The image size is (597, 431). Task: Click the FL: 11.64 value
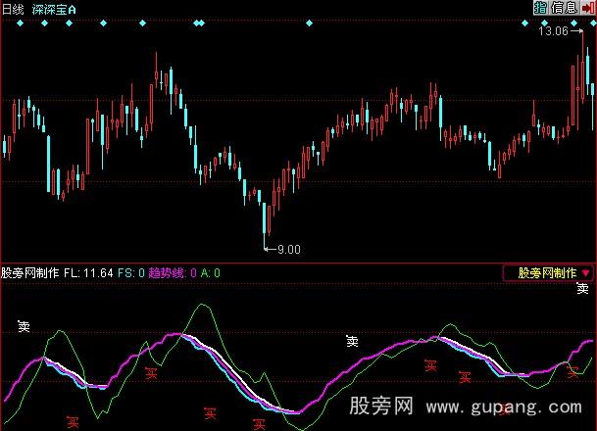click(88, 272)
